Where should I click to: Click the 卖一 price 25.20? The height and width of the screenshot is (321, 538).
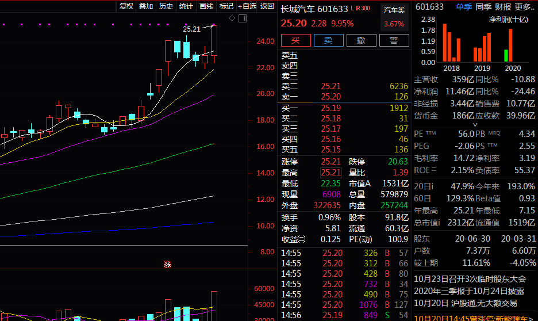(331, 97)
